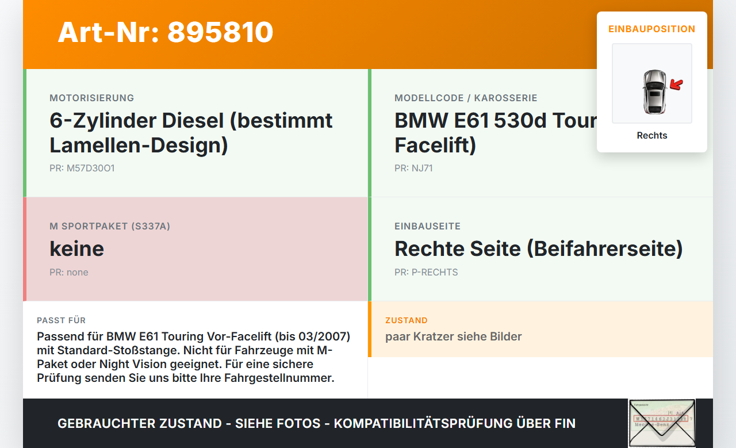Viewport: 736px width, 448px height.
Task: Click the M SPORTPAKET (S337A) label
Action: pyautogui.click(x=110, y=226)
